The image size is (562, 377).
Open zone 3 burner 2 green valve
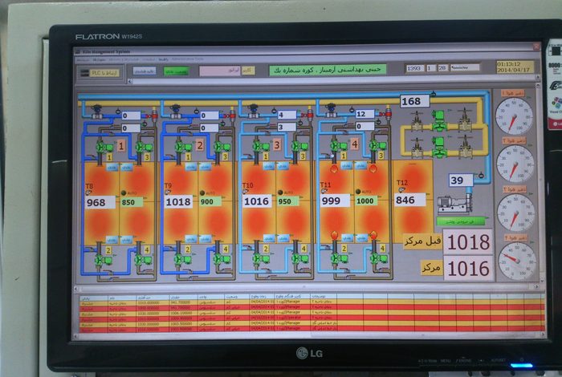[x=261, y=258]
